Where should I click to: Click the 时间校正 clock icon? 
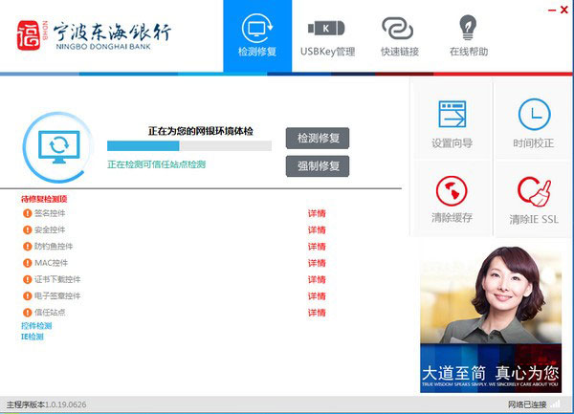click(534, 122)
